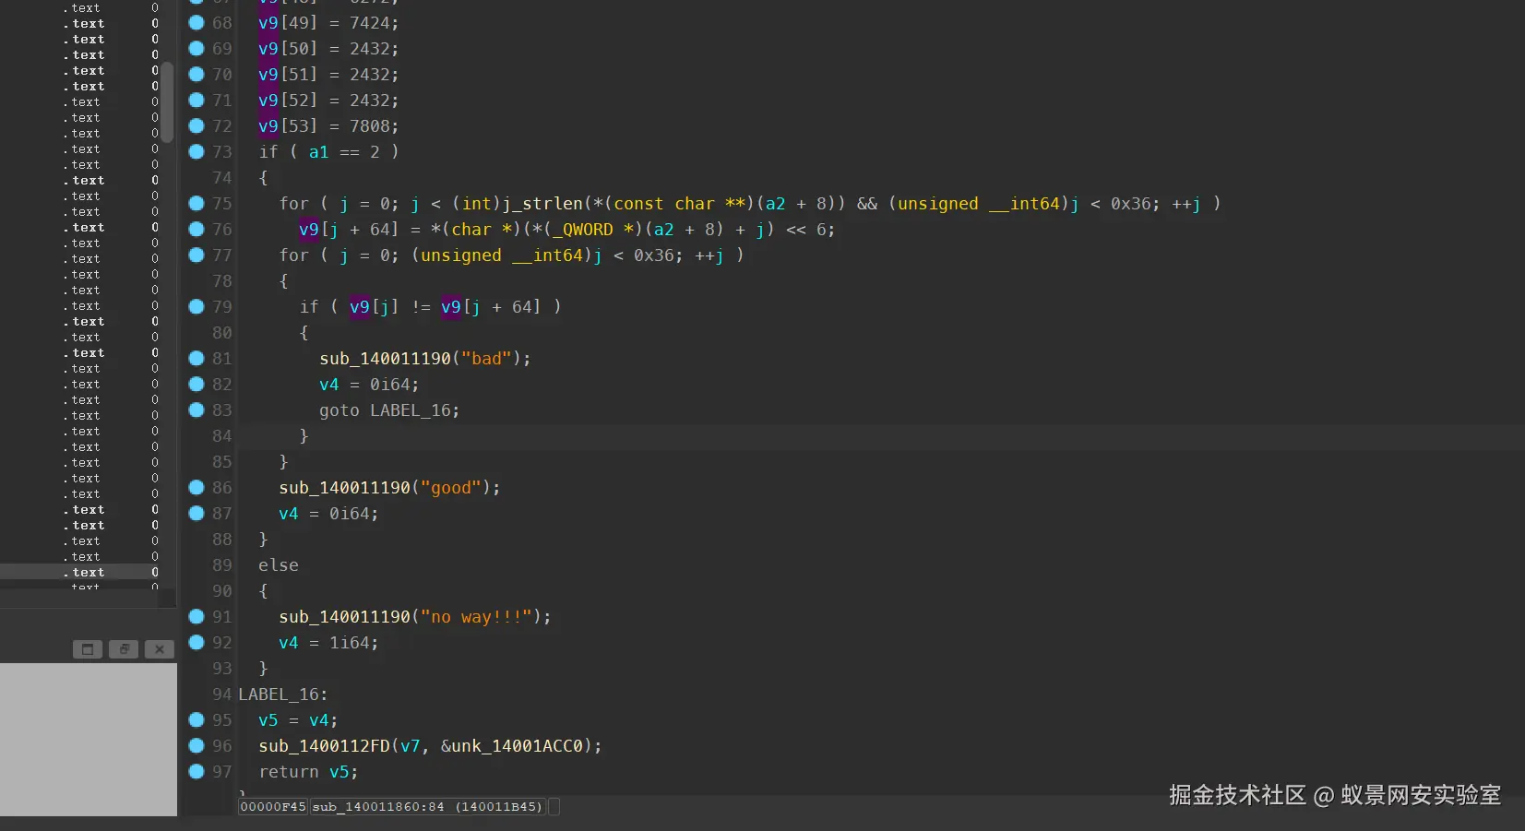Toggle breakpoint dot on line 77
Image resolution: width=1525 pixels, height=831 pixels.
(x=197, y=255)
